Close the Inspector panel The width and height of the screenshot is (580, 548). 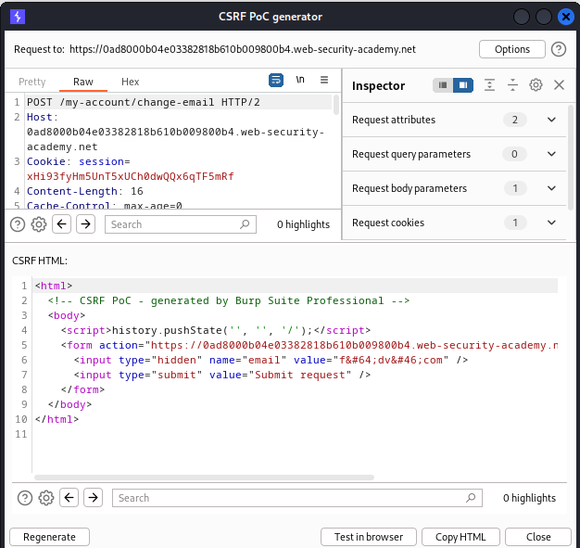click(559, 85)
